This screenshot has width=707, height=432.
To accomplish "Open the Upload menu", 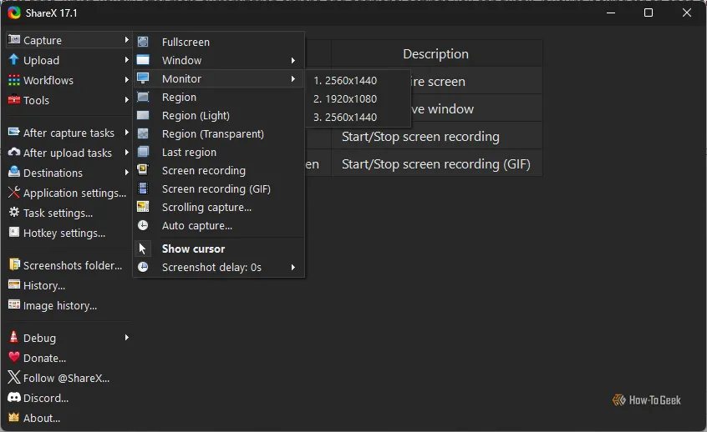I will coord(41,60).
